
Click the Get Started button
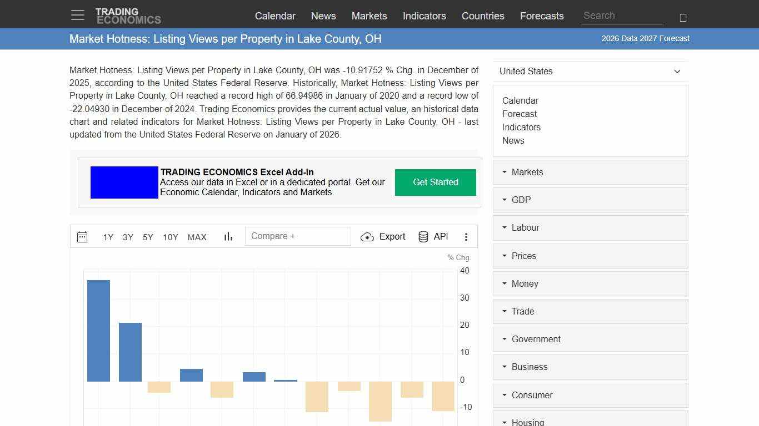(x=435, y=182)
